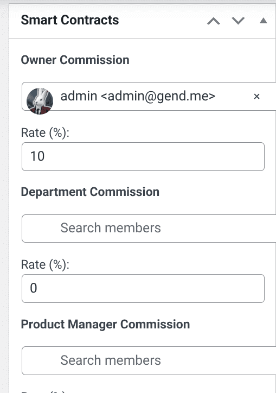Open Department Commission Search members box
The height and width of the screenshot is (393, 276).
tap(149, 229)
